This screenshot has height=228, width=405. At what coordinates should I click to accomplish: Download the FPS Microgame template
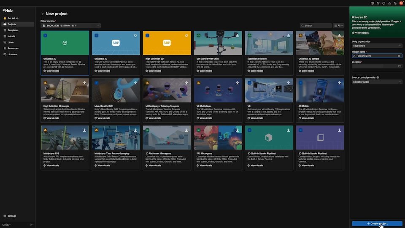point(238,130)
